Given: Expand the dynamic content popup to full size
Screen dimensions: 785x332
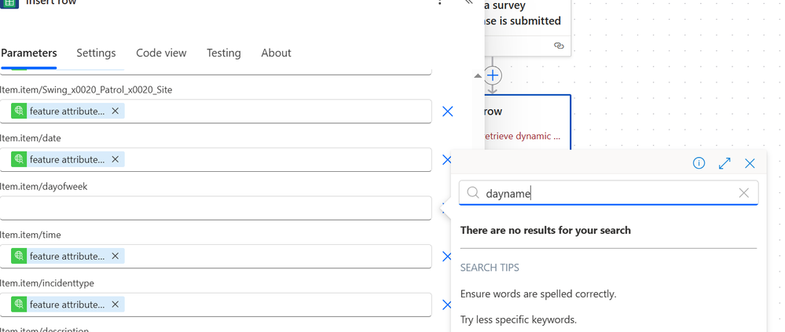Looking at the screenshot, I should (x=724, y=163).
